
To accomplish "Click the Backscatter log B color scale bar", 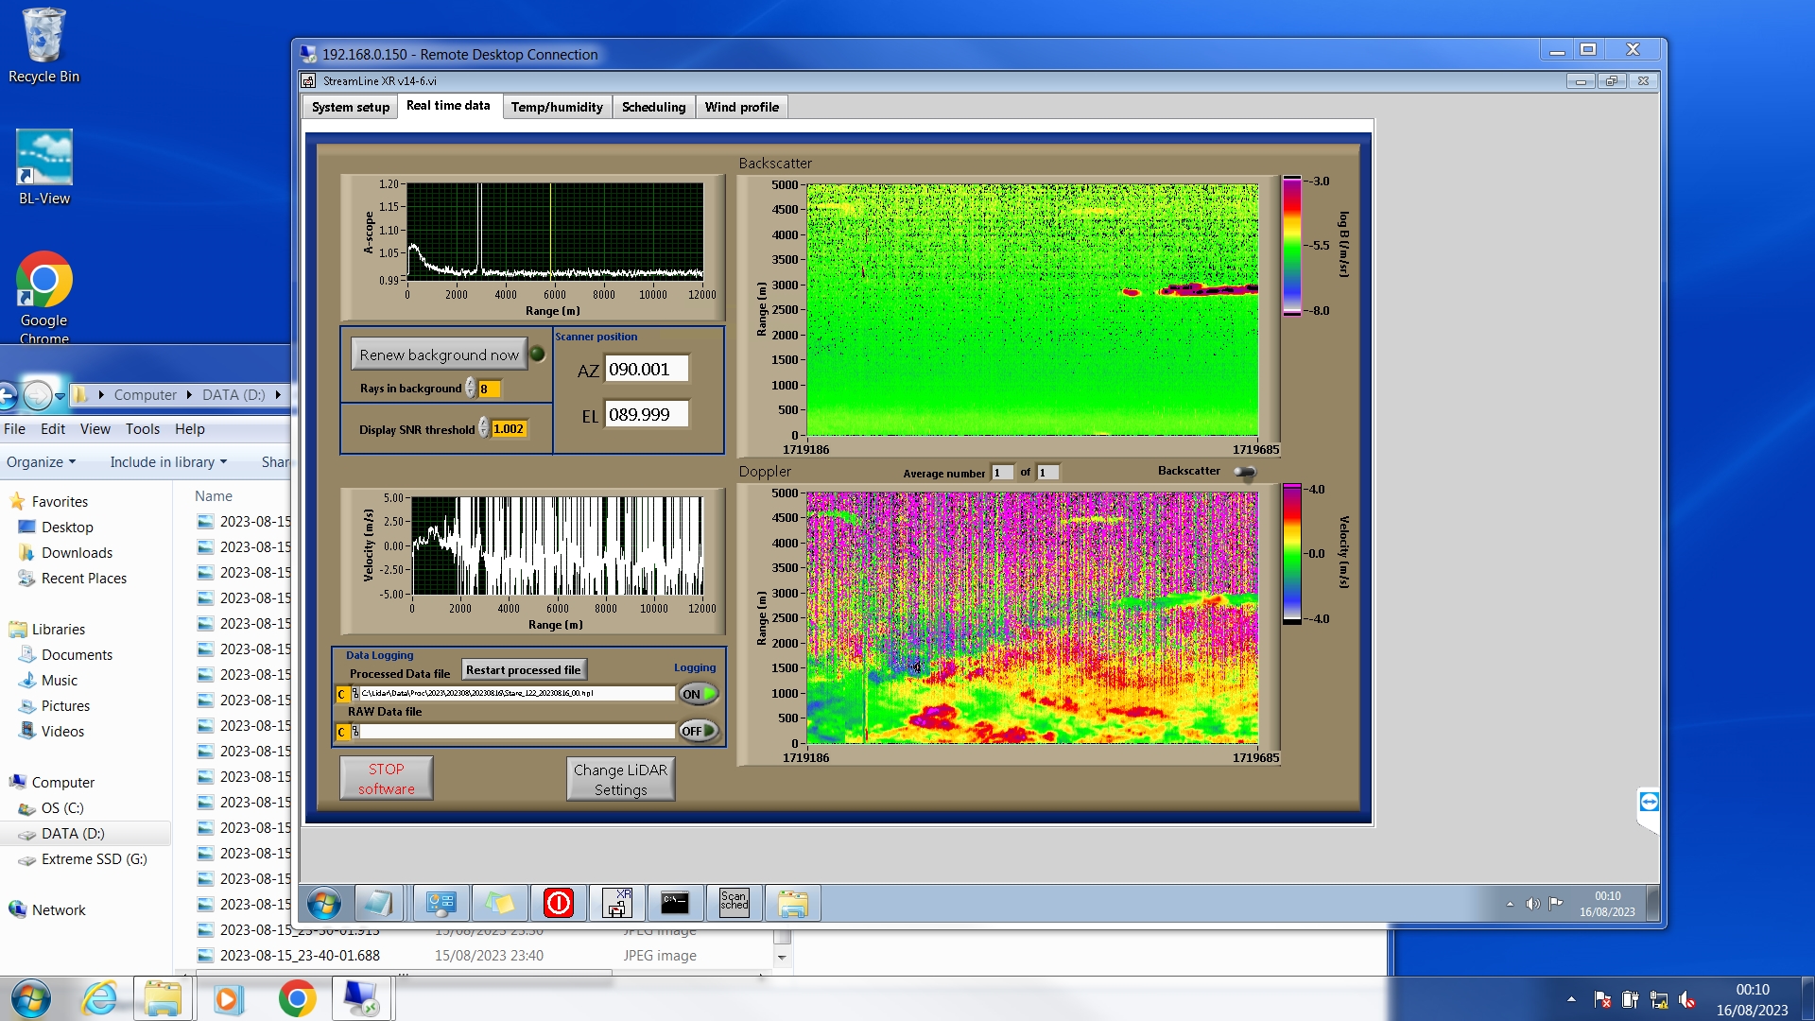I will click(1291, 246).
